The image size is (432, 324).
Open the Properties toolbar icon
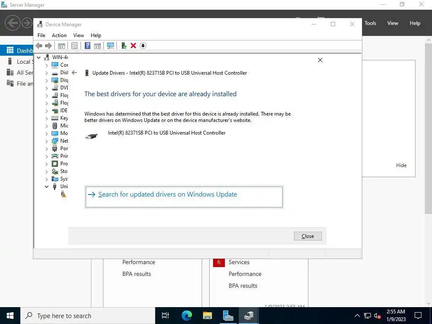tap(74, 46)
